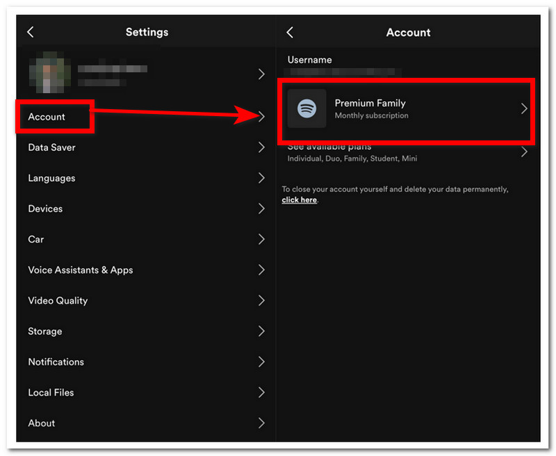Viewport: 556px width, 456px height.
Task: Go back from the Account screen
Action: tap(290, 33)
